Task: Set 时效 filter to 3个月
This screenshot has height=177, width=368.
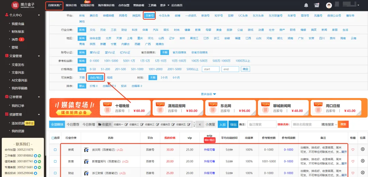Action: 164,78
